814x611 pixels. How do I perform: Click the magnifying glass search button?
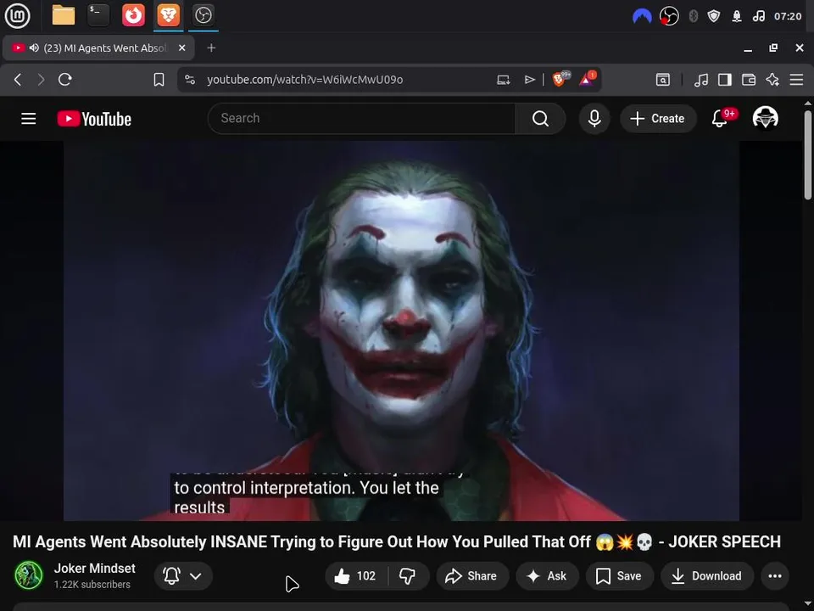tap(540, 119)
